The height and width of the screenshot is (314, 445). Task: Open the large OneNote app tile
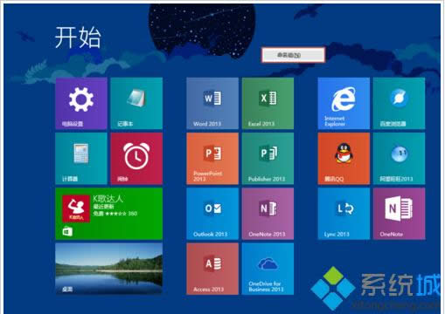tap(400, 214)
